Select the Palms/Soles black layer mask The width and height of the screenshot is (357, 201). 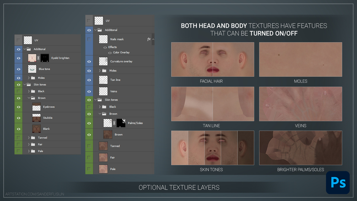pyautogui.click(x=121, y=123)
